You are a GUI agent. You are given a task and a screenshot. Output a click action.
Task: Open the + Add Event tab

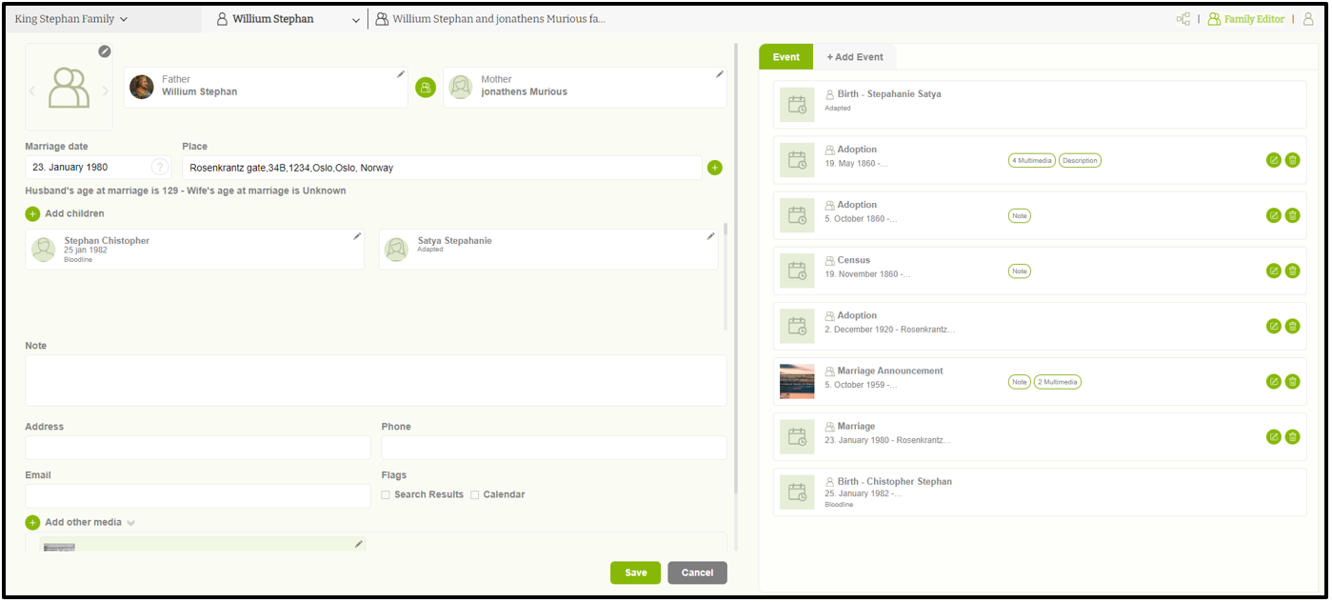(854, 57)
